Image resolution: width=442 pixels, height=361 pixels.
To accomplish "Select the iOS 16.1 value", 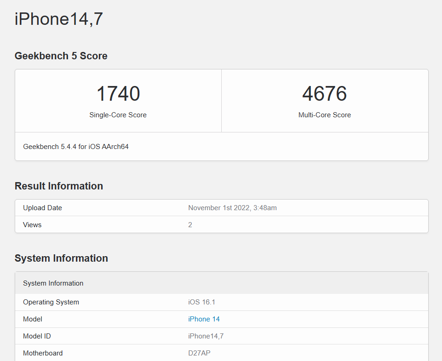I will pos(201,302).
